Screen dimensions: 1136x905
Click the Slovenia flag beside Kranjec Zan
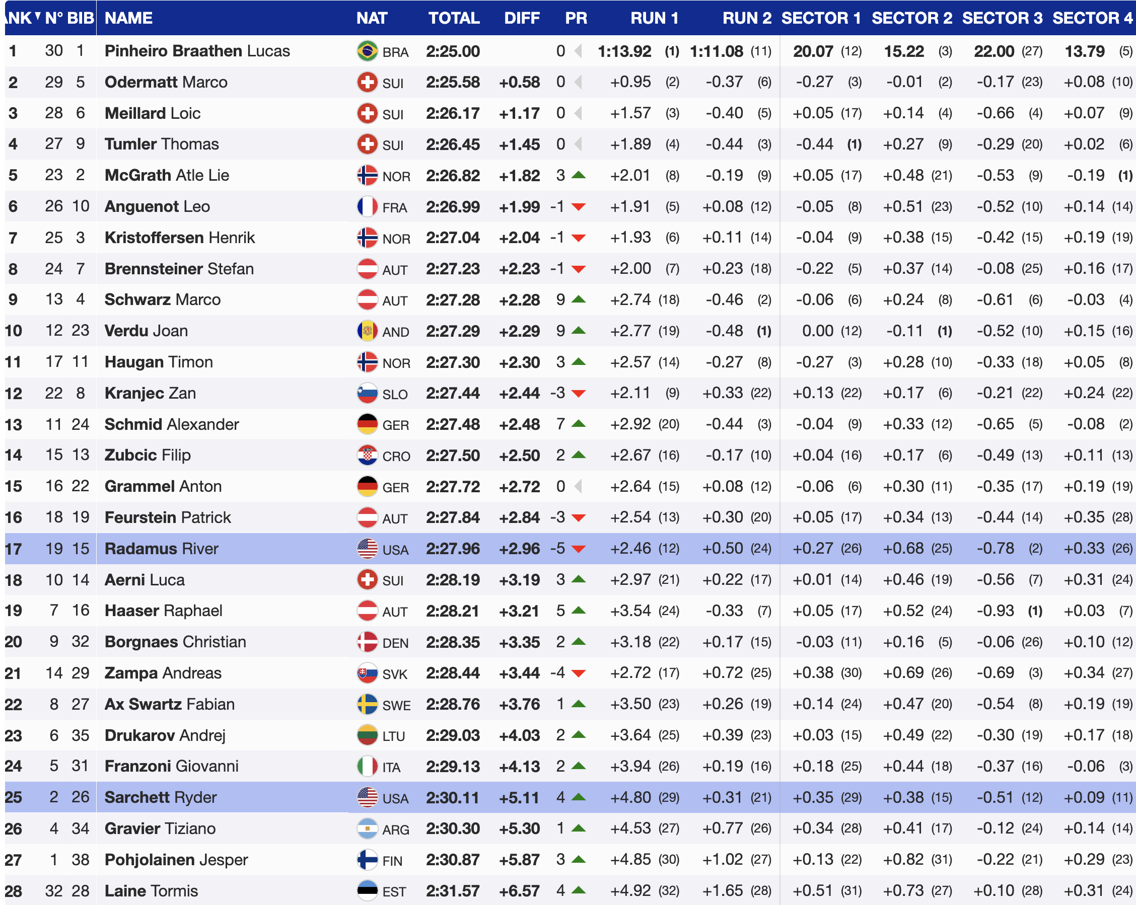pos(367,393)
